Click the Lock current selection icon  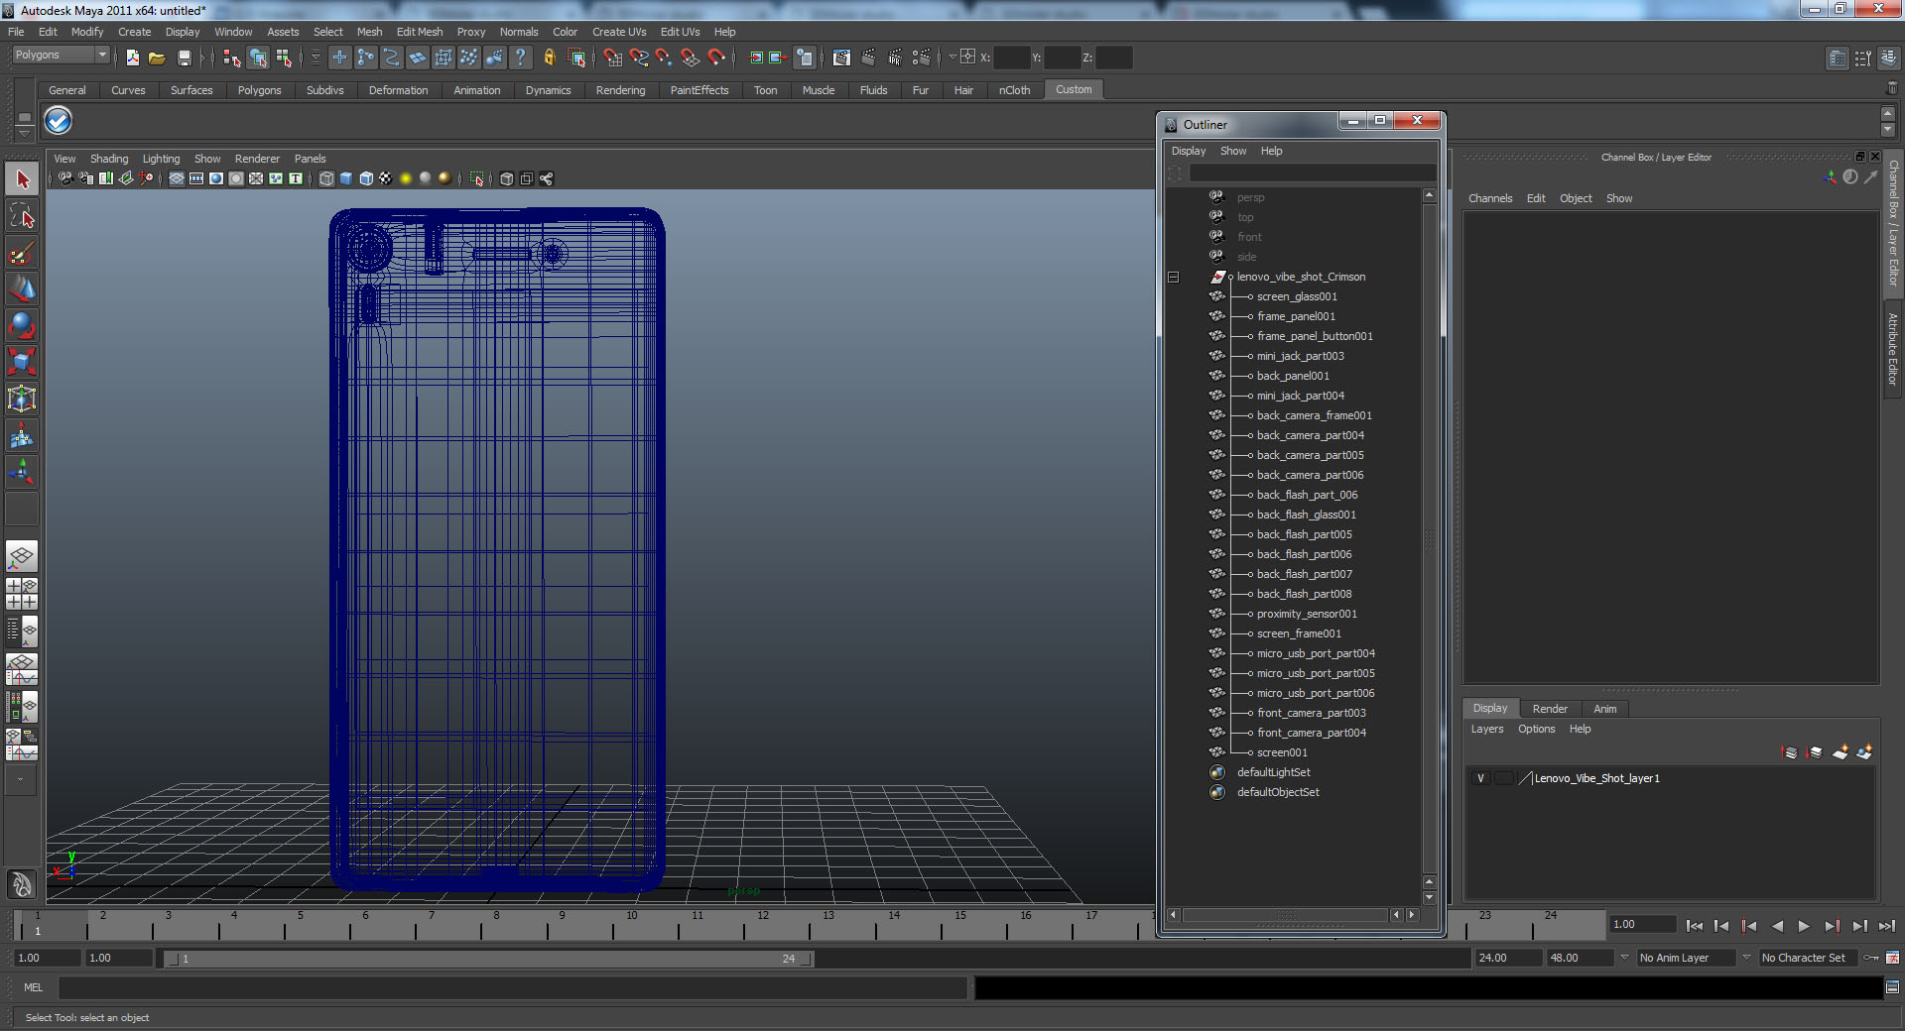549,57
